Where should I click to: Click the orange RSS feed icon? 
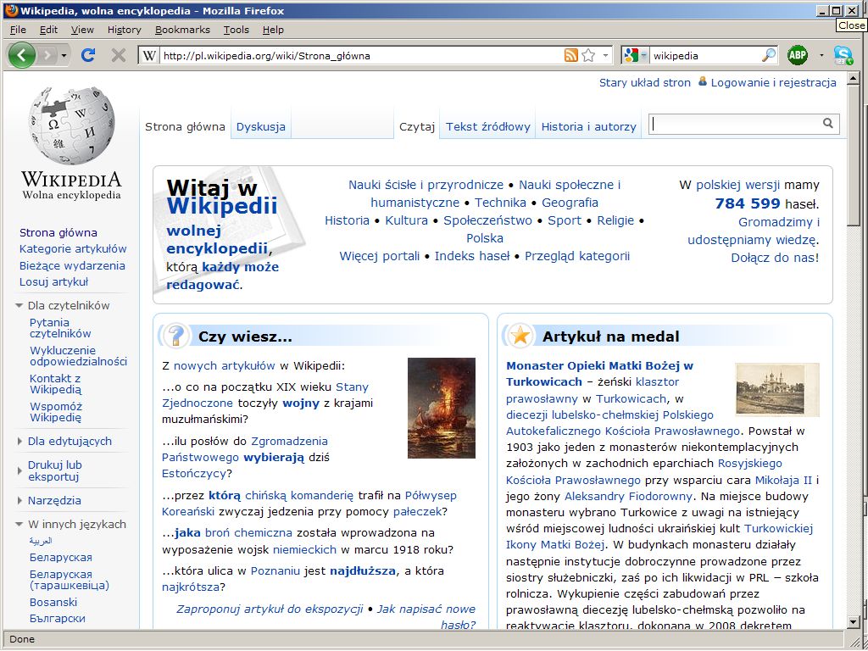[x=570, y=55]
